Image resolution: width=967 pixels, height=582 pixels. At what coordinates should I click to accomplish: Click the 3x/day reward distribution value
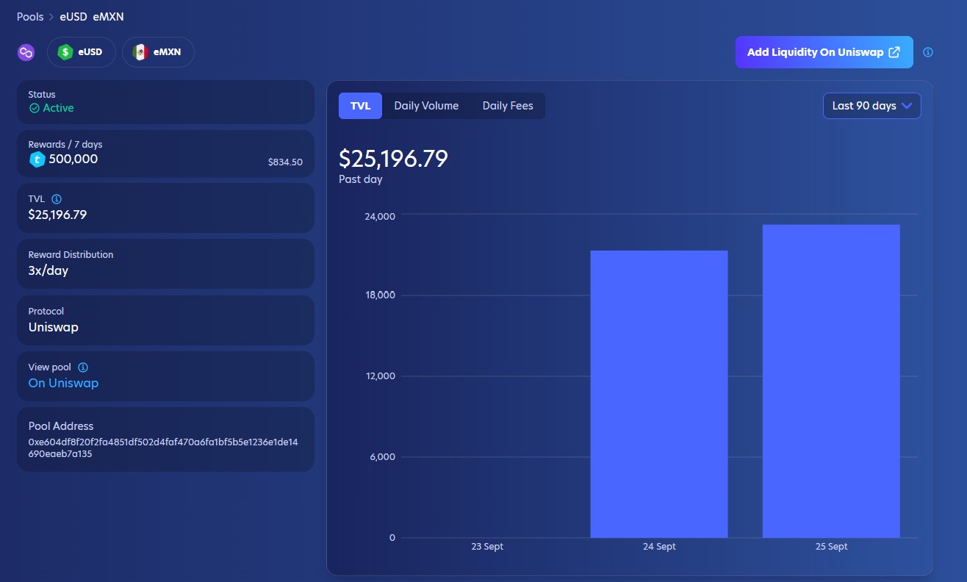48,270
